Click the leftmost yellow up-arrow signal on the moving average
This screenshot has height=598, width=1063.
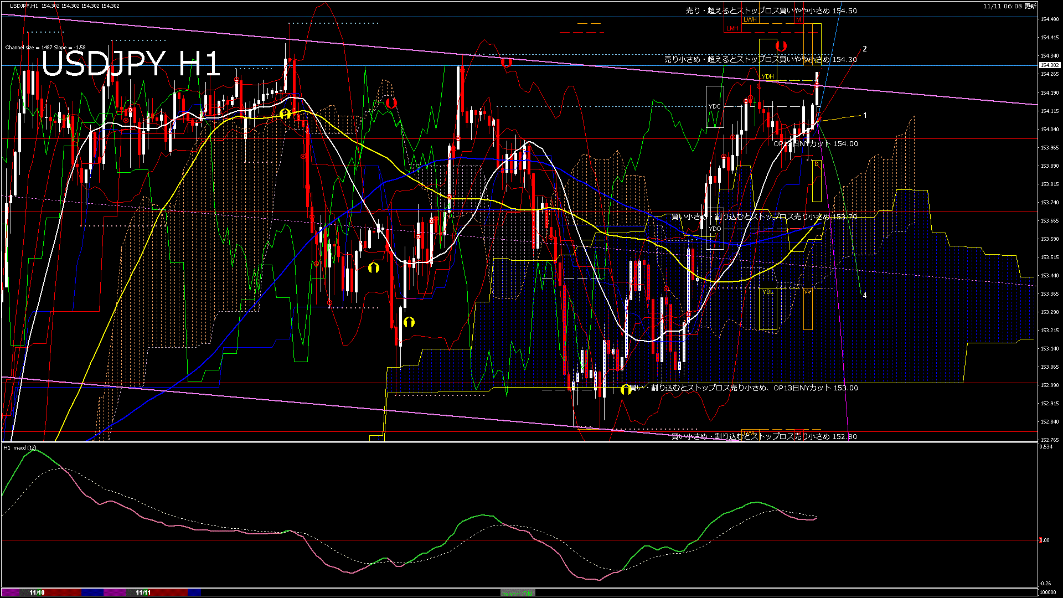pyautogui.click(x=285, y=114)
